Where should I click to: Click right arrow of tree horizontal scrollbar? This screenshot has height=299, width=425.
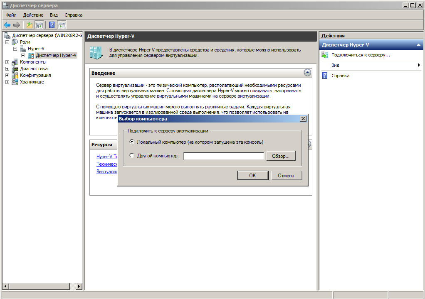coord(79,286)
